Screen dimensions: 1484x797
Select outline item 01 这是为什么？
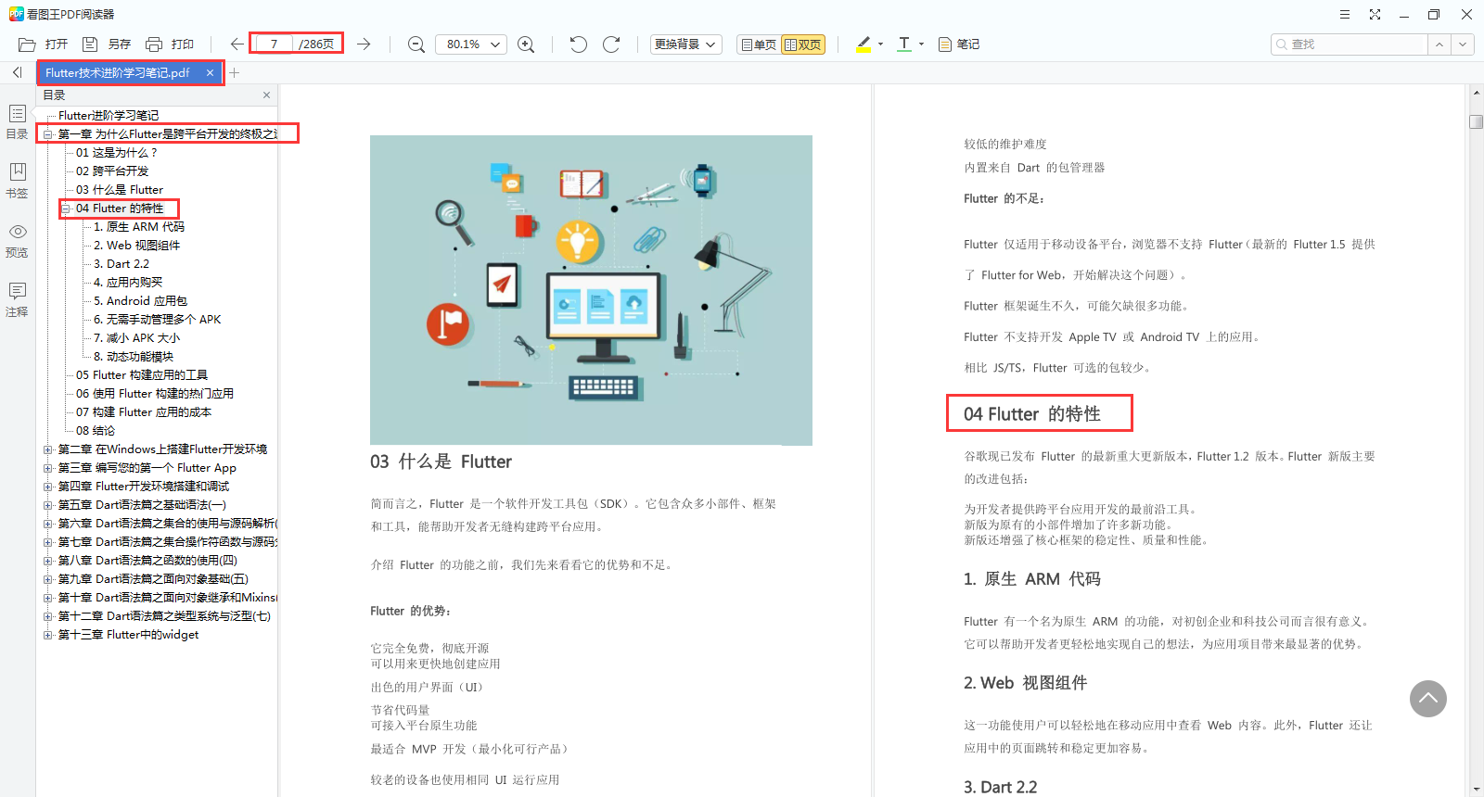click(117, 153)
